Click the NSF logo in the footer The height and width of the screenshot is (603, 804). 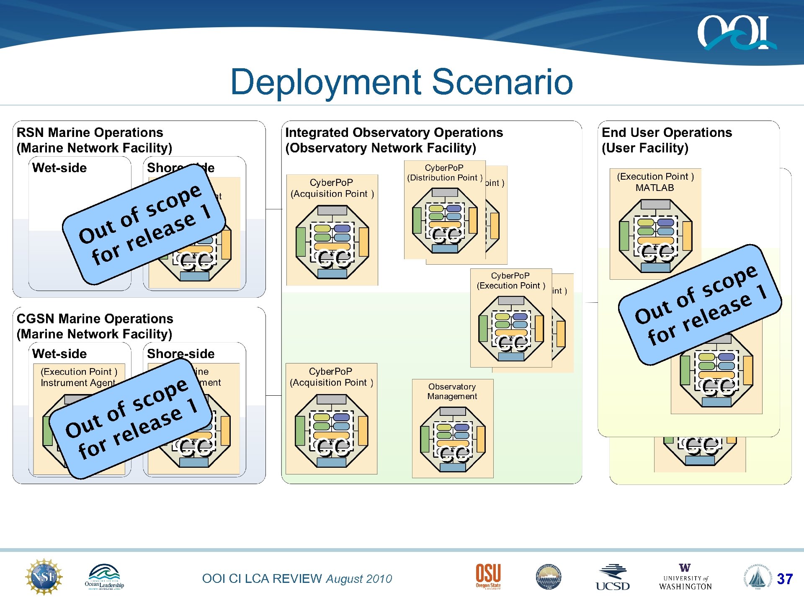click(44, 577)
